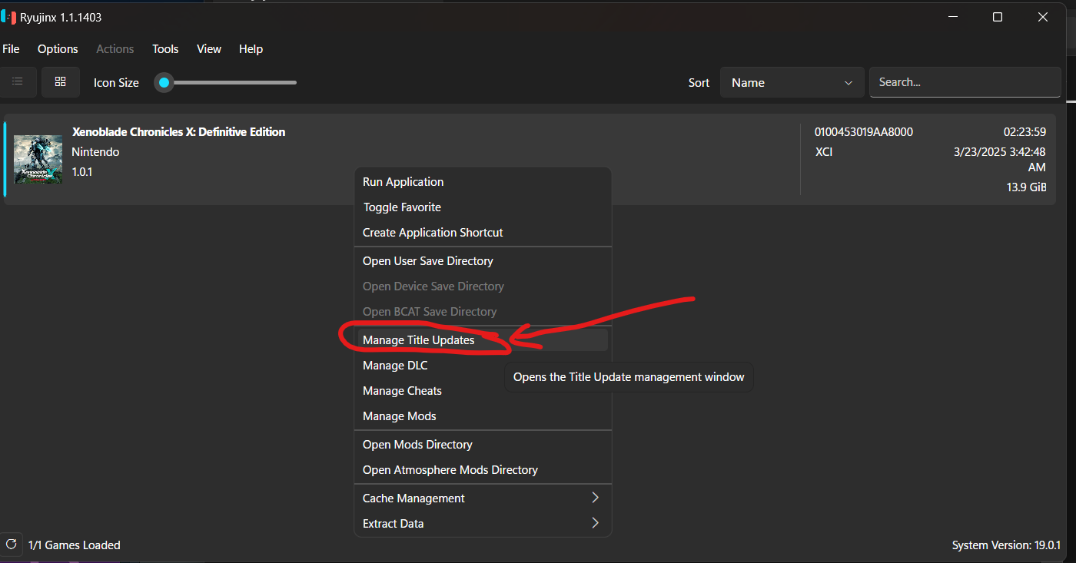Open the Options menu
Viewport: 1076px width, 563px height.
tap(58, 48)
